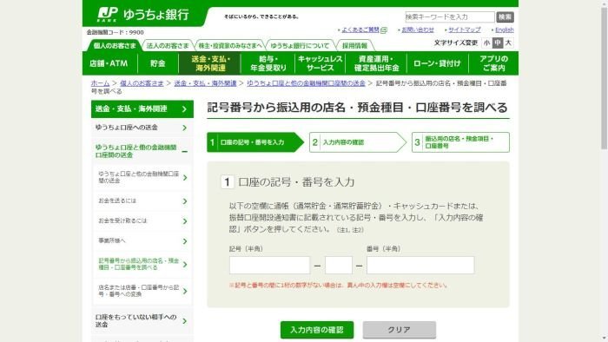The width and height of the screenshot is (608, 342).
Task: Click step 3 振込用の店名・預金種目・口座番号 indicator
Action: (x=460, y=142)
